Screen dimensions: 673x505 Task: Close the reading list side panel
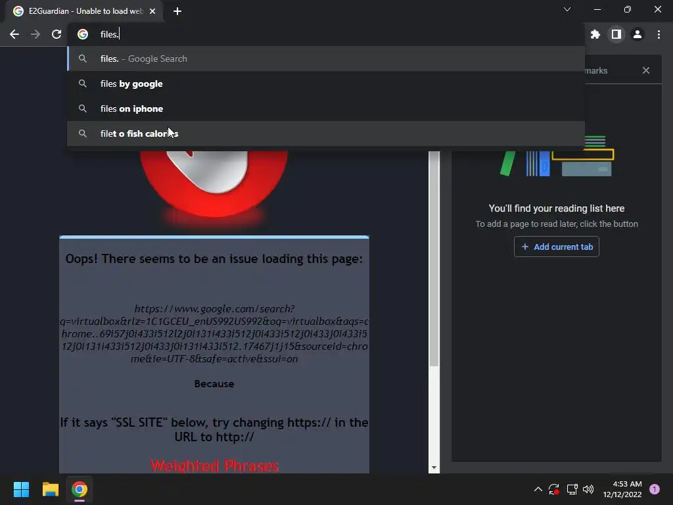coord(646,70)
